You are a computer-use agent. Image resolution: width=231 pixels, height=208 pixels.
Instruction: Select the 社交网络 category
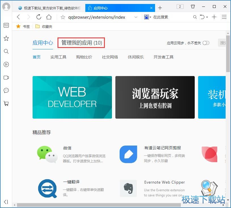[x=110, y=57]
